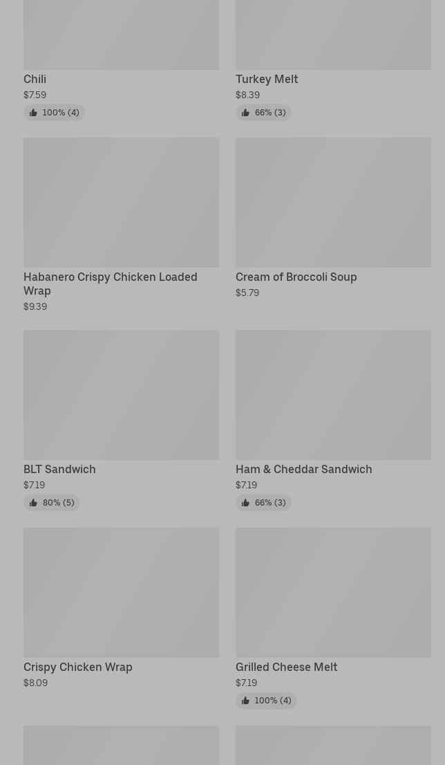The width and height of the screenshot is (445, 765).
Task: Open Ham & Cheddar Sandwich details
Action: pos(303,470)
